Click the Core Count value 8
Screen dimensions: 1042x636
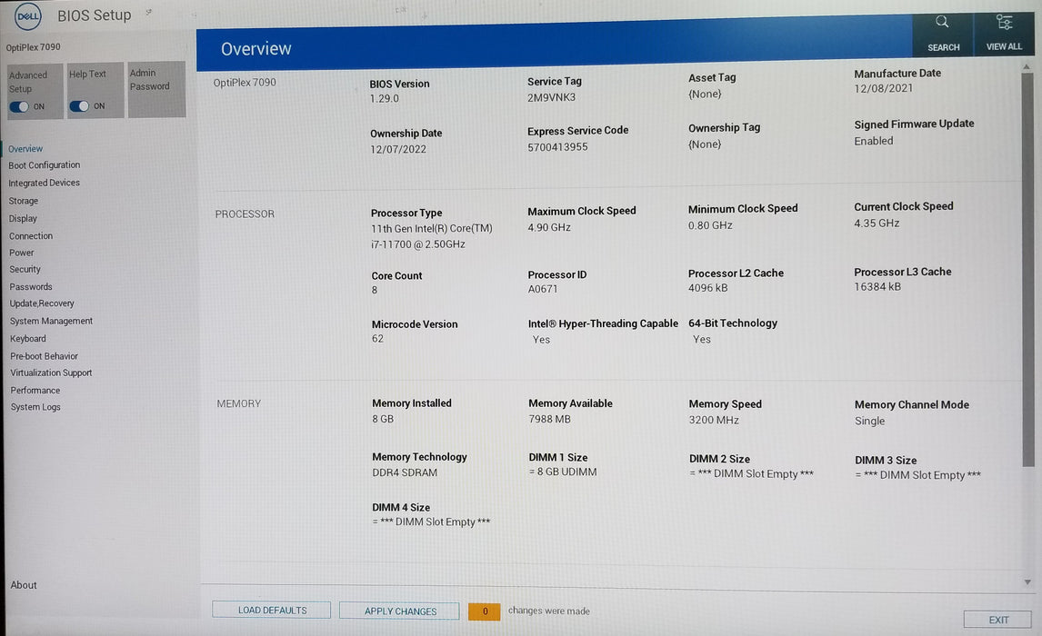(374, 290)
